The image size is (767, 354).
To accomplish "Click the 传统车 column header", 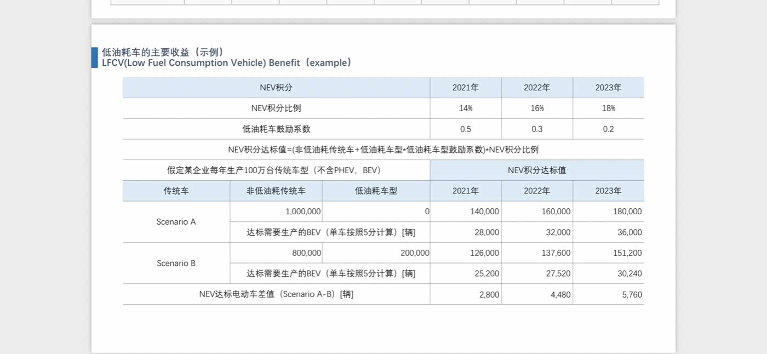I will pos(176,191).
